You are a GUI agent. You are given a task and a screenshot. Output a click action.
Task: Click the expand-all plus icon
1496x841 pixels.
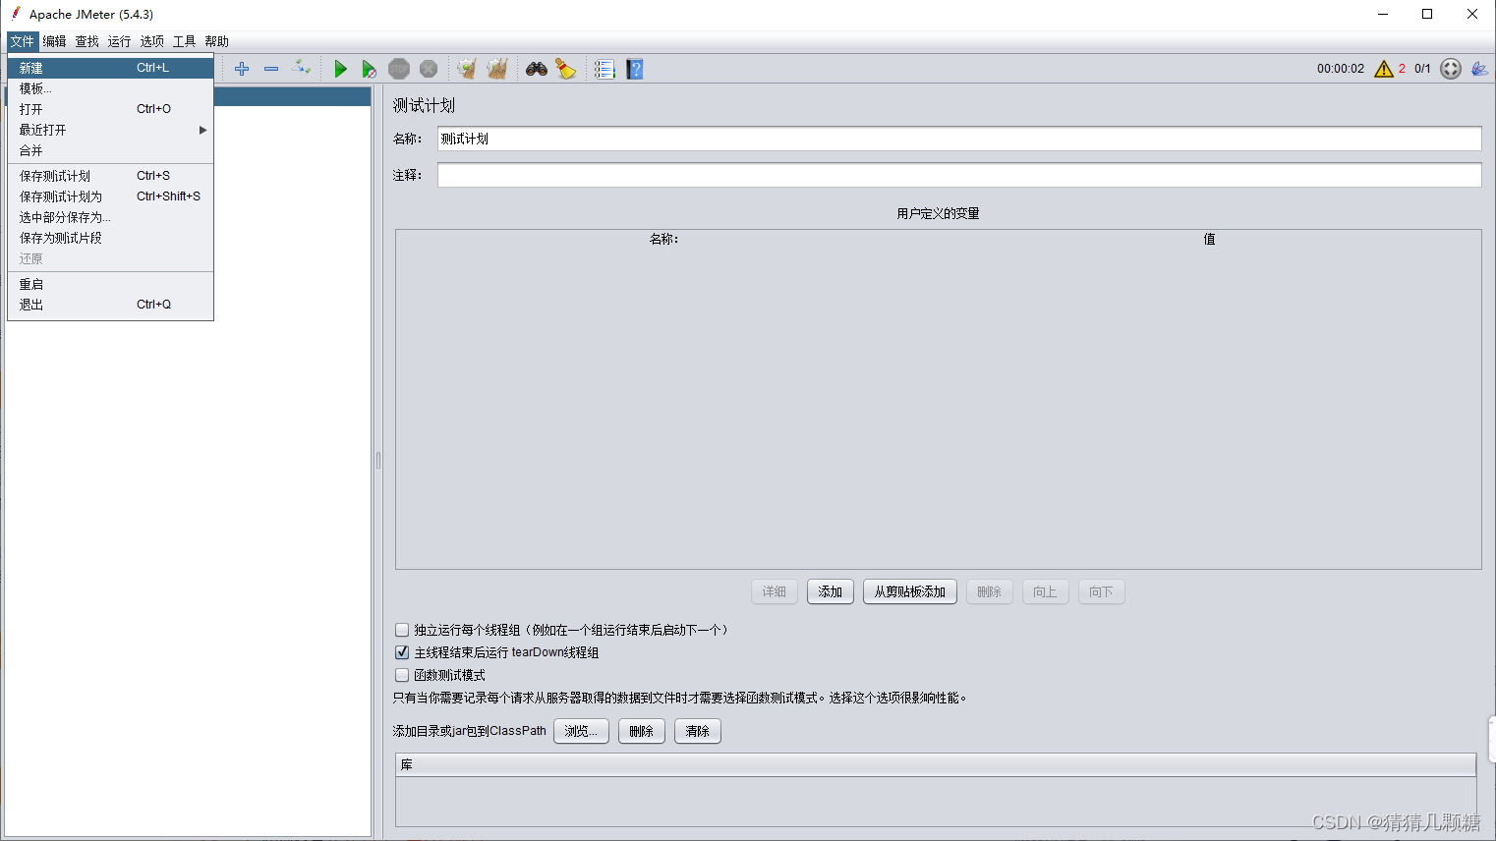(x=242, y=69)
